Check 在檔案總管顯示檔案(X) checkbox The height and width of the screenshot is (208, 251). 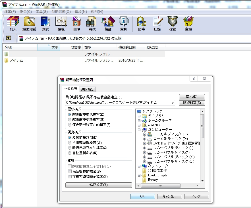point(70,177)
